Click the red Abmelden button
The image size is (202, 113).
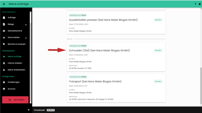pyautogui.click(x=15, y=100)
